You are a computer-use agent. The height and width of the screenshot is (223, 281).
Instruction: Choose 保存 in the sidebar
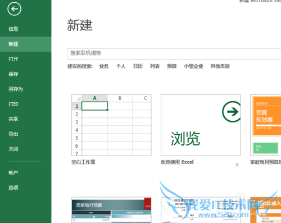coord(13,74)
